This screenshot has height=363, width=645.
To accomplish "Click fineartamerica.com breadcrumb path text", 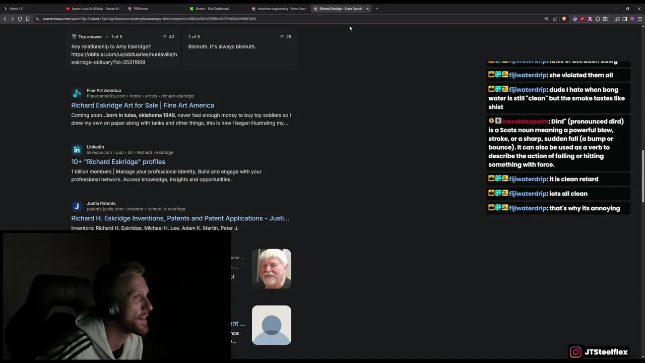I will tap(140, 96).
